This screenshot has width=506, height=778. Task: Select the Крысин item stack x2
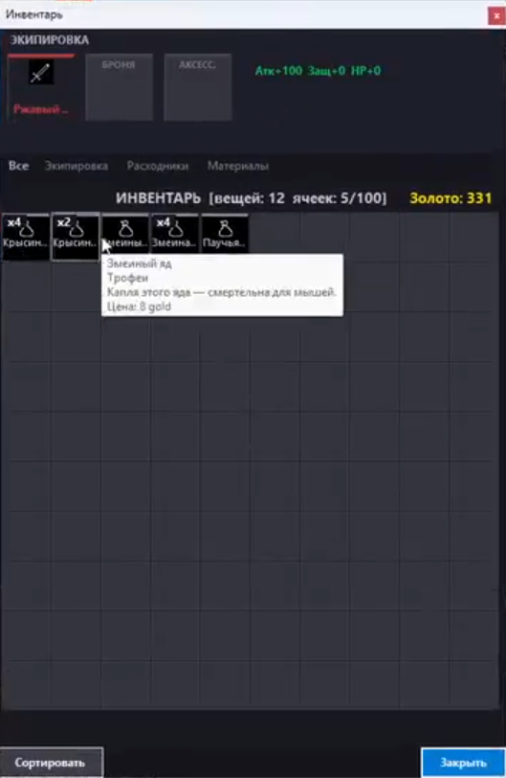click(76, 237)
